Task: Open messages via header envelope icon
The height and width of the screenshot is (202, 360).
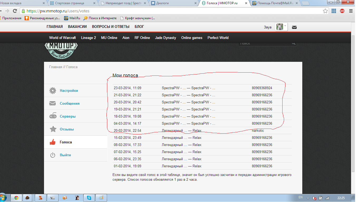Action: pyautogui.click(x=294, y=27)
